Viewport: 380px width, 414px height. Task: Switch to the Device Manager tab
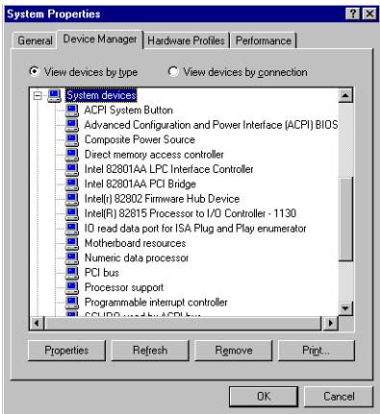[100, 39]
